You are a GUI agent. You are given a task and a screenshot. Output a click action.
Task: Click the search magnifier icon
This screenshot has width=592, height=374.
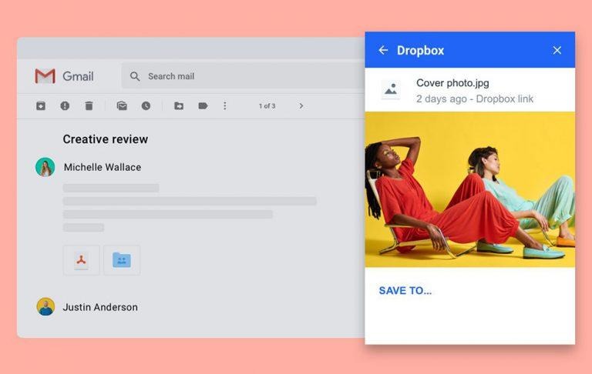135,76
